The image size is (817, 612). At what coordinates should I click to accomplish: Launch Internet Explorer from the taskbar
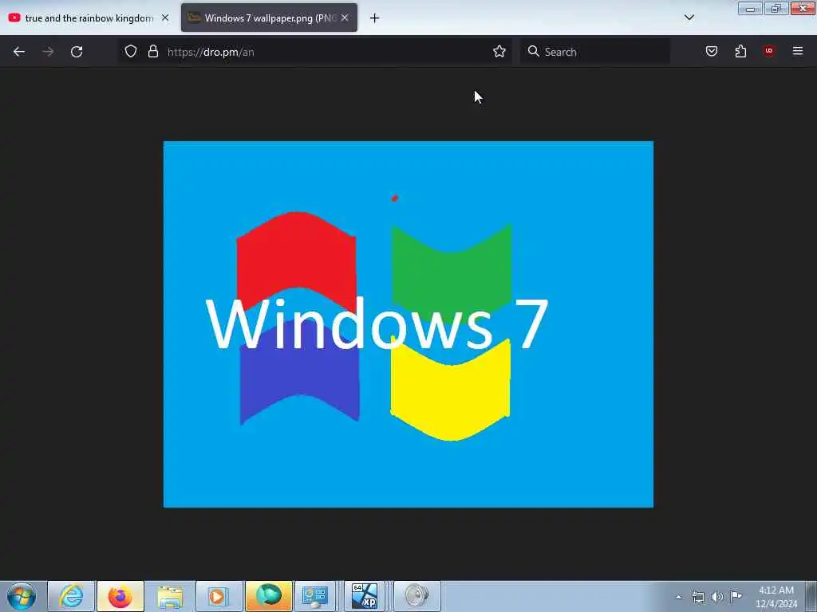pyautogui.click(x=71, y=596)
